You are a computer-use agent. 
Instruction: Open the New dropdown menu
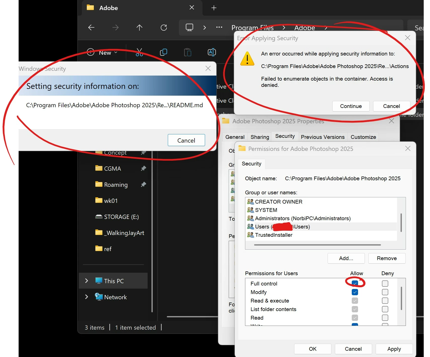(102, 52)
